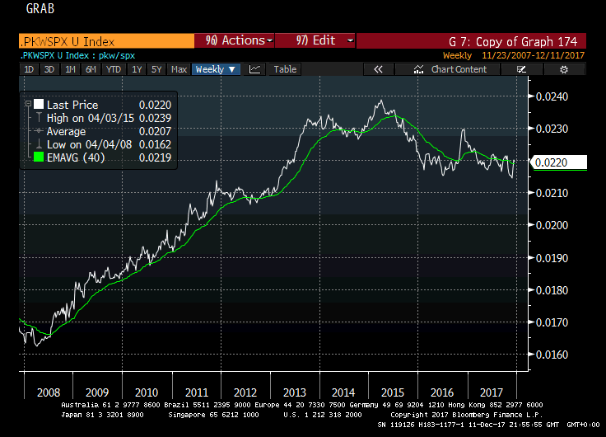Click the Average marker icon in legend
The width and height of the screenshot is (606, 437).
[39, 131]
